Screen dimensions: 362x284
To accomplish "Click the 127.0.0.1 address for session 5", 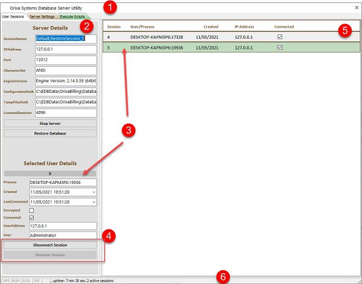I will click(244, 48).
